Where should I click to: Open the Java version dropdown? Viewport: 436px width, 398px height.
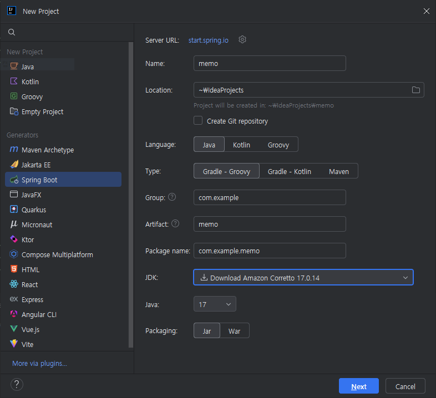pyautogui.click(x=215, y=304)
